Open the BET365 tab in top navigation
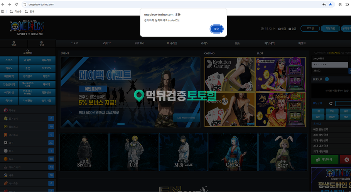 tap(139, 43)
